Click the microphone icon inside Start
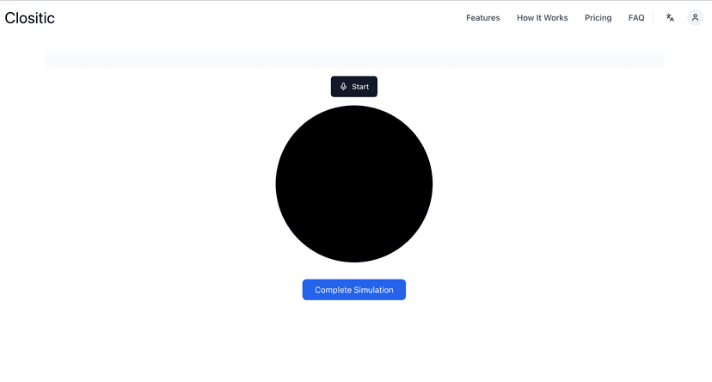712x382 pixels. (x=343, y=87)
